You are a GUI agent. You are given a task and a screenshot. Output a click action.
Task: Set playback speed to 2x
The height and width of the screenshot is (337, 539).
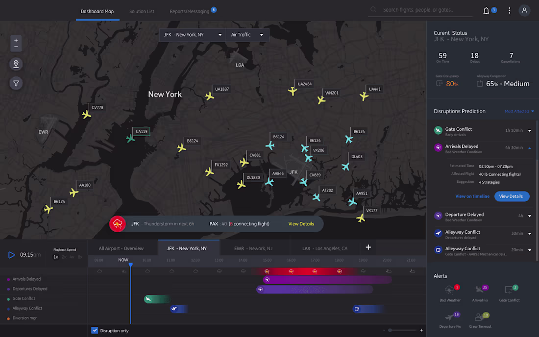(64, 257)
